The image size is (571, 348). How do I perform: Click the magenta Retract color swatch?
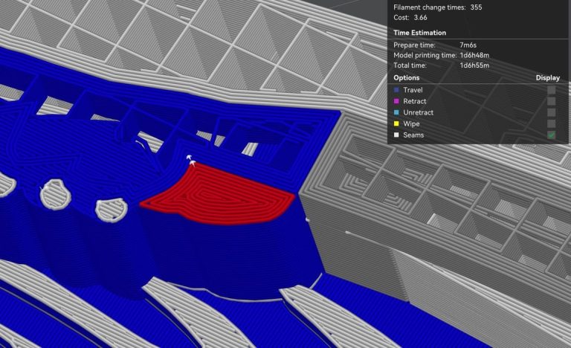click(x=396, y=101)
